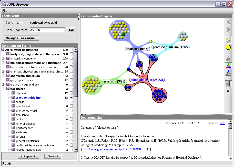Screen dimensions: 234x167
Task: Click the numbered podium ranking icon
Action: click(x=228, y=73)
